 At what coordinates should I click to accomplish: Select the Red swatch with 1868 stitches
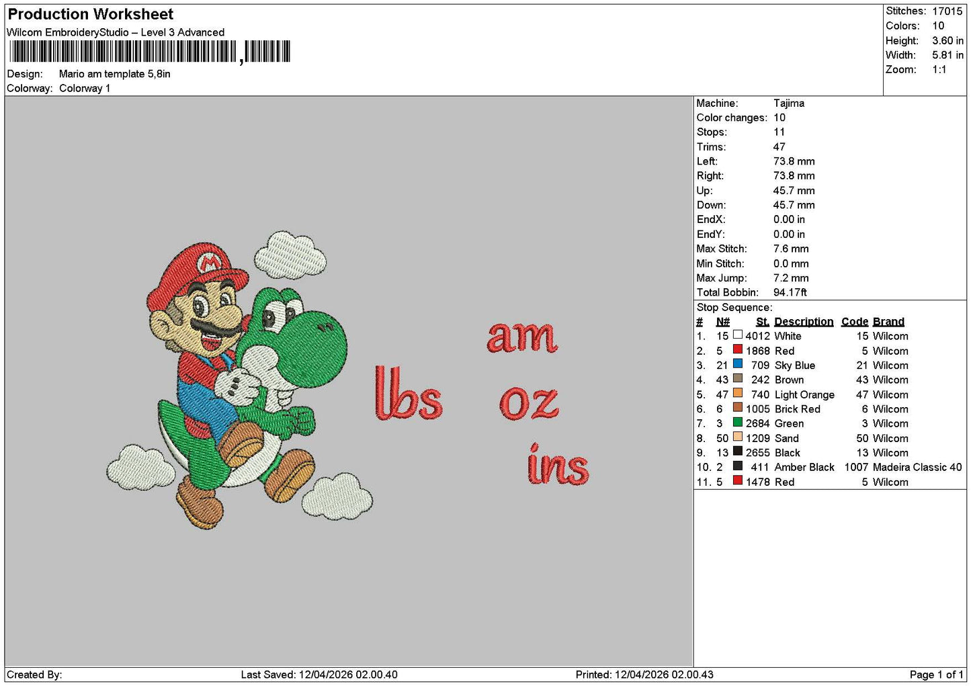pos(737,349)
